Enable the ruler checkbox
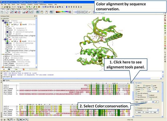 (148, 88)
